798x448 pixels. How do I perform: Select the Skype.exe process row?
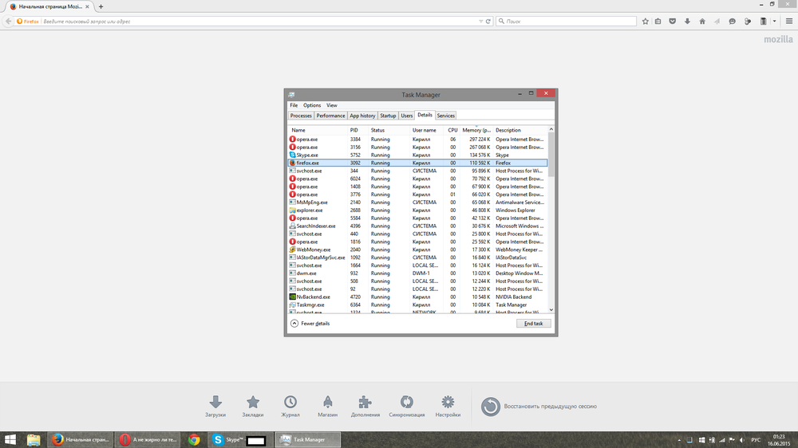(418, 155)
